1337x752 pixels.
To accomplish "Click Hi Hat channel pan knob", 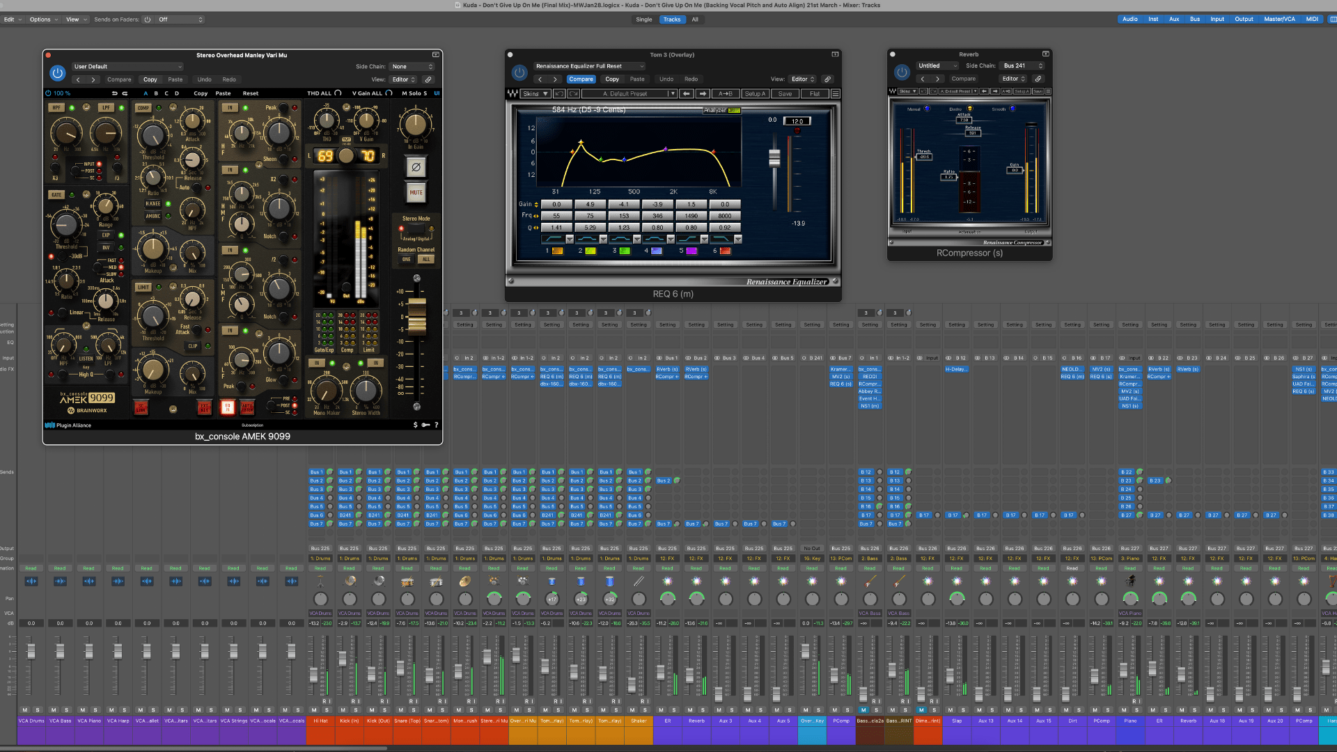I will coord(320,599).
